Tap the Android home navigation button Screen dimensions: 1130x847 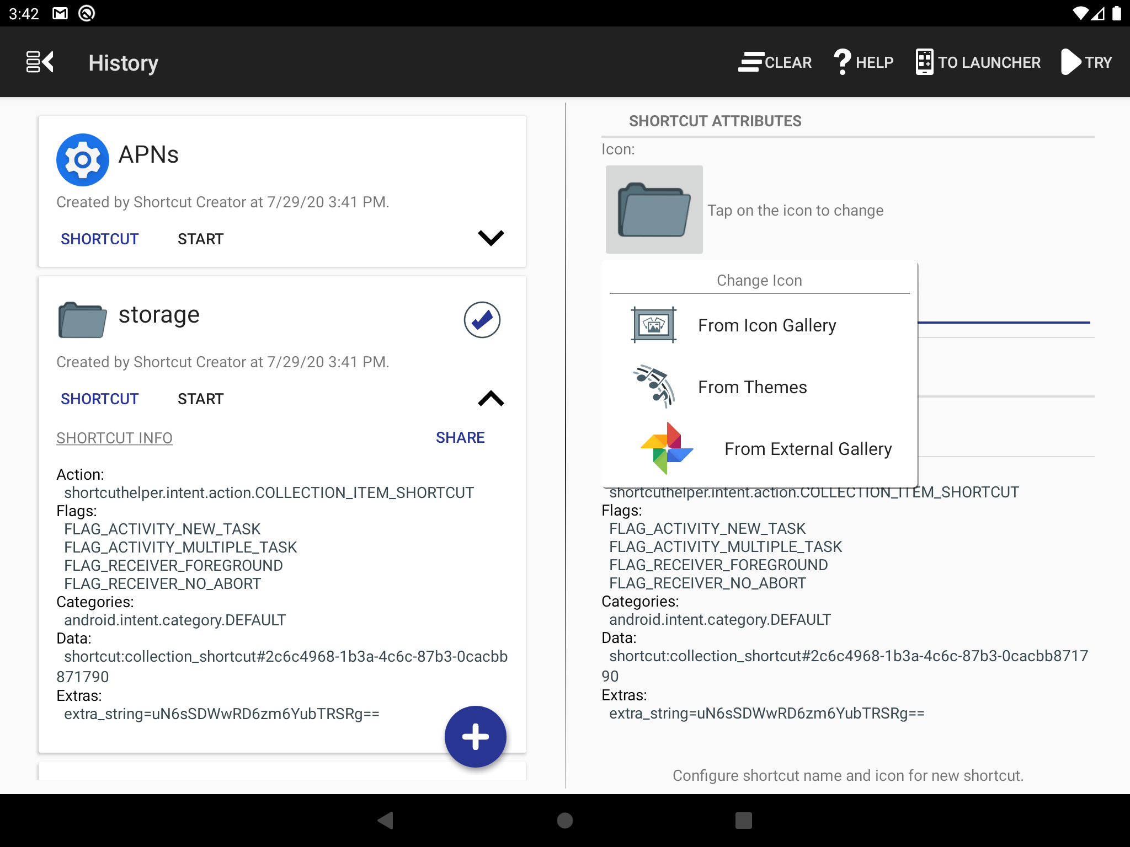[565, 820]
